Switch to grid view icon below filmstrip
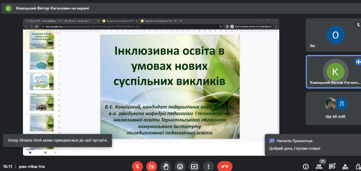 (45, 153)
